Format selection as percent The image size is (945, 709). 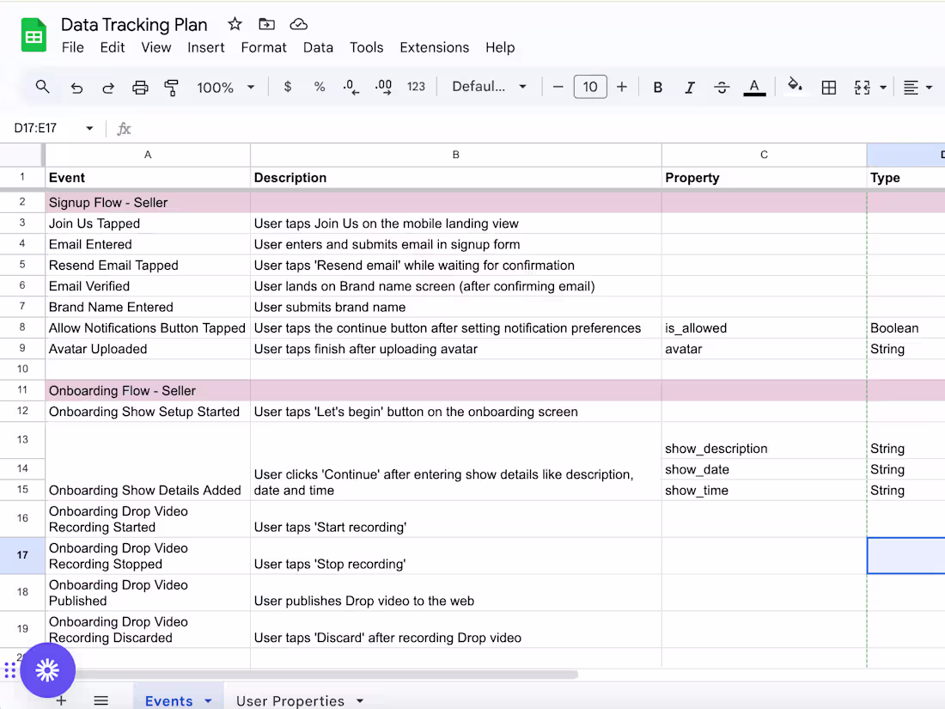(319, 87)
